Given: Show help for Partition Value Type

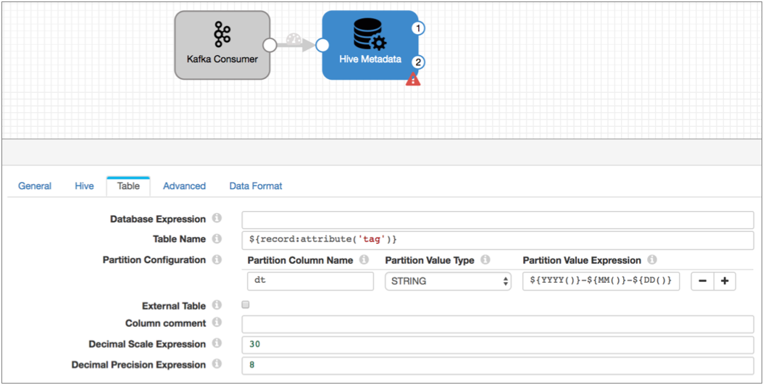Looking at the screenshot, I should click(x=485, y=260).
